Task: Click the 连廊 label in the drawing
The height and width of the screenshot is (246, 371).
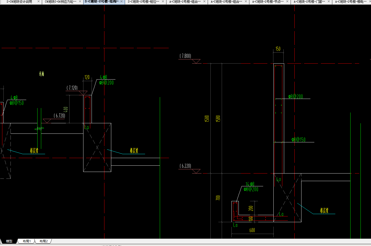Action: click(41, 74)
